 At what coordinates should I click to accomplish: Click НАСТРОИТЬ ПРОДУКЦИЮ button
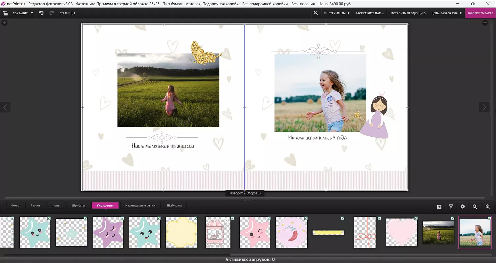click(407, 13)
